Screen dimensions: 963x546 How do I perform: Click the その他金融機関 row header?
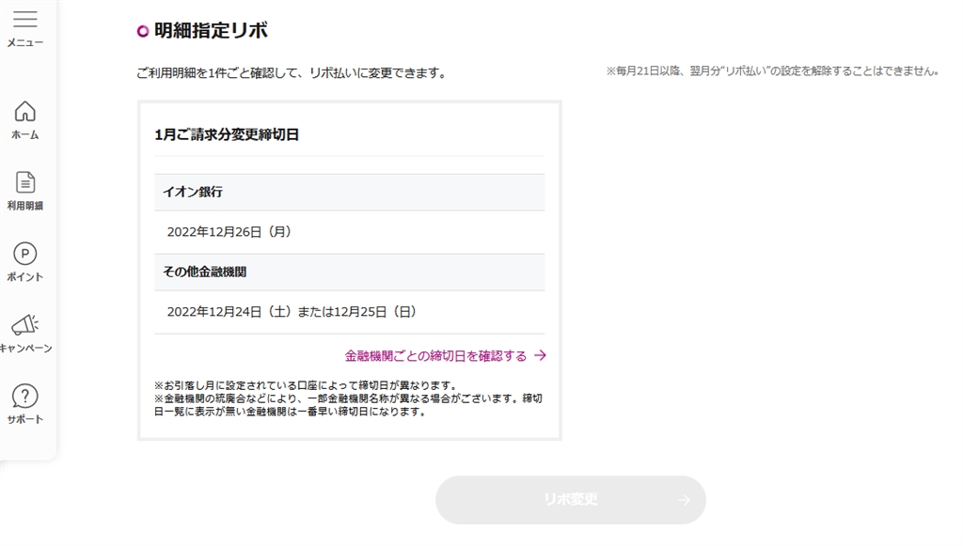click(205, 272)
